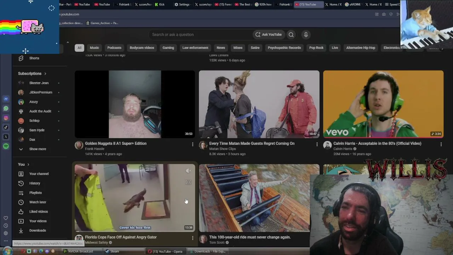Open Every Time Matan Made Guests Regret thumbnail

pos(259,104)
